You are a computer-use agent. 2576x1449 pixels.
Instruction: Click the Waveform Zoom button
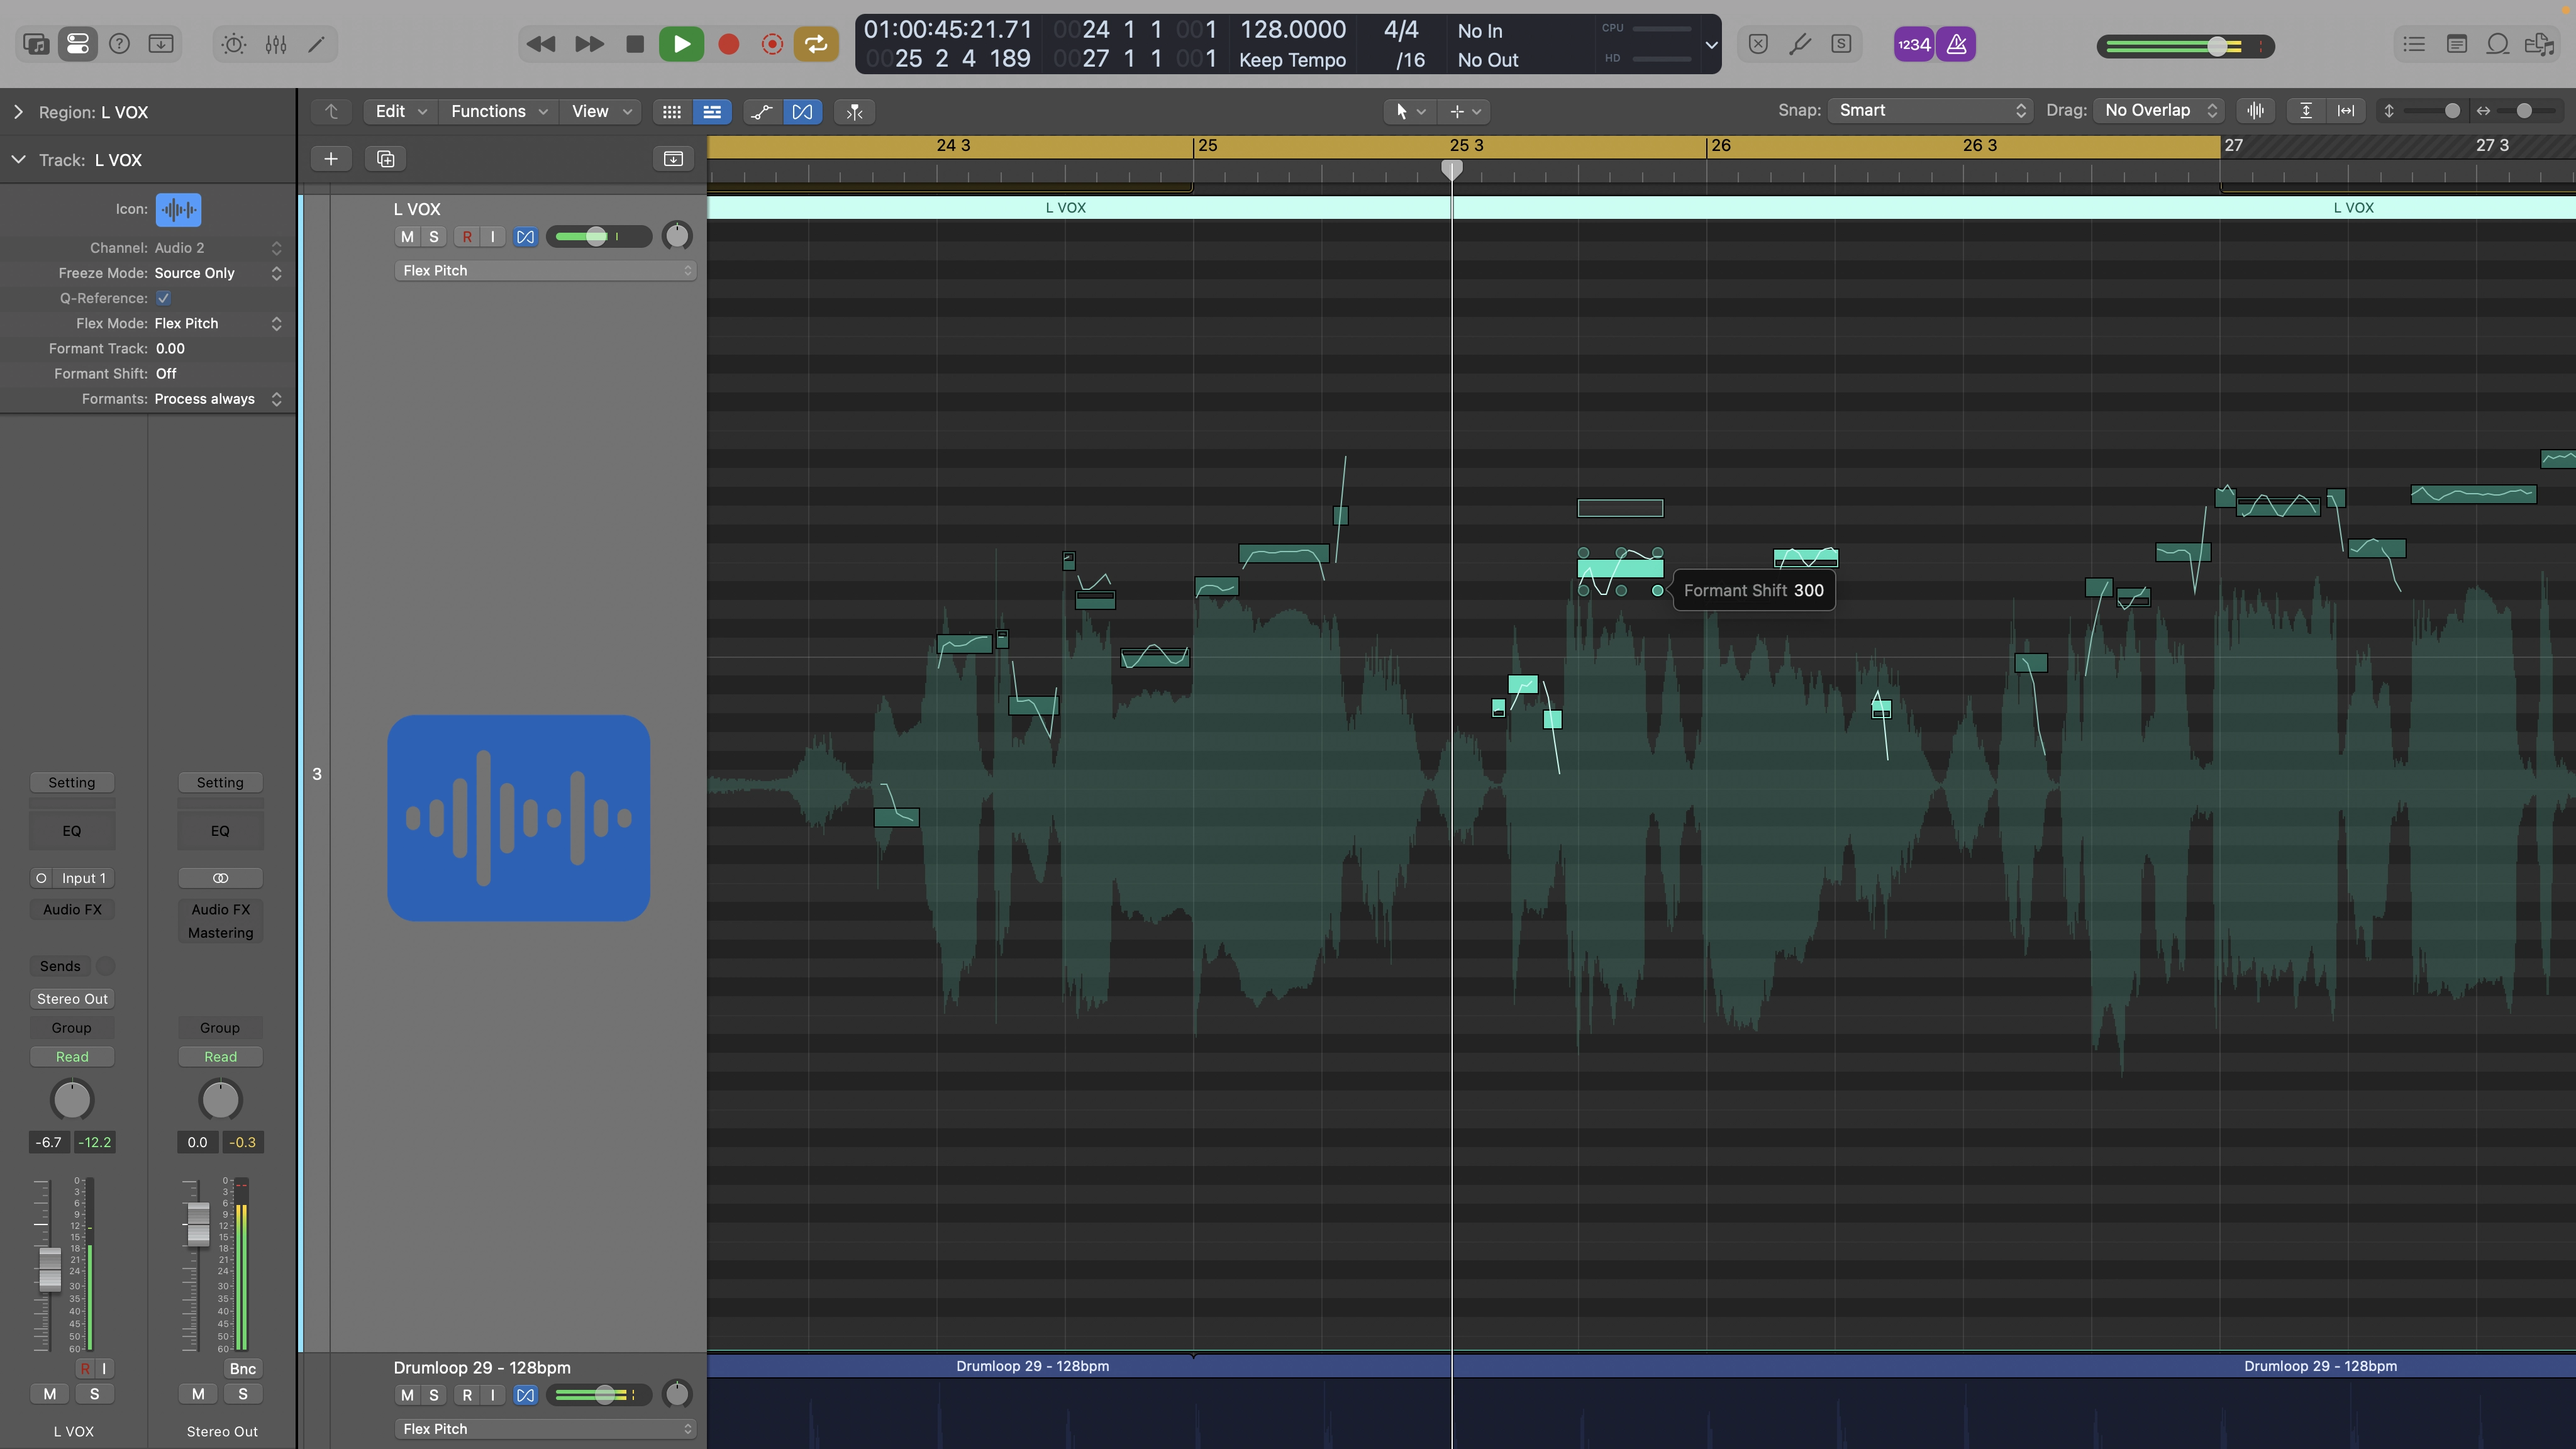click(x=2256, y=111)
